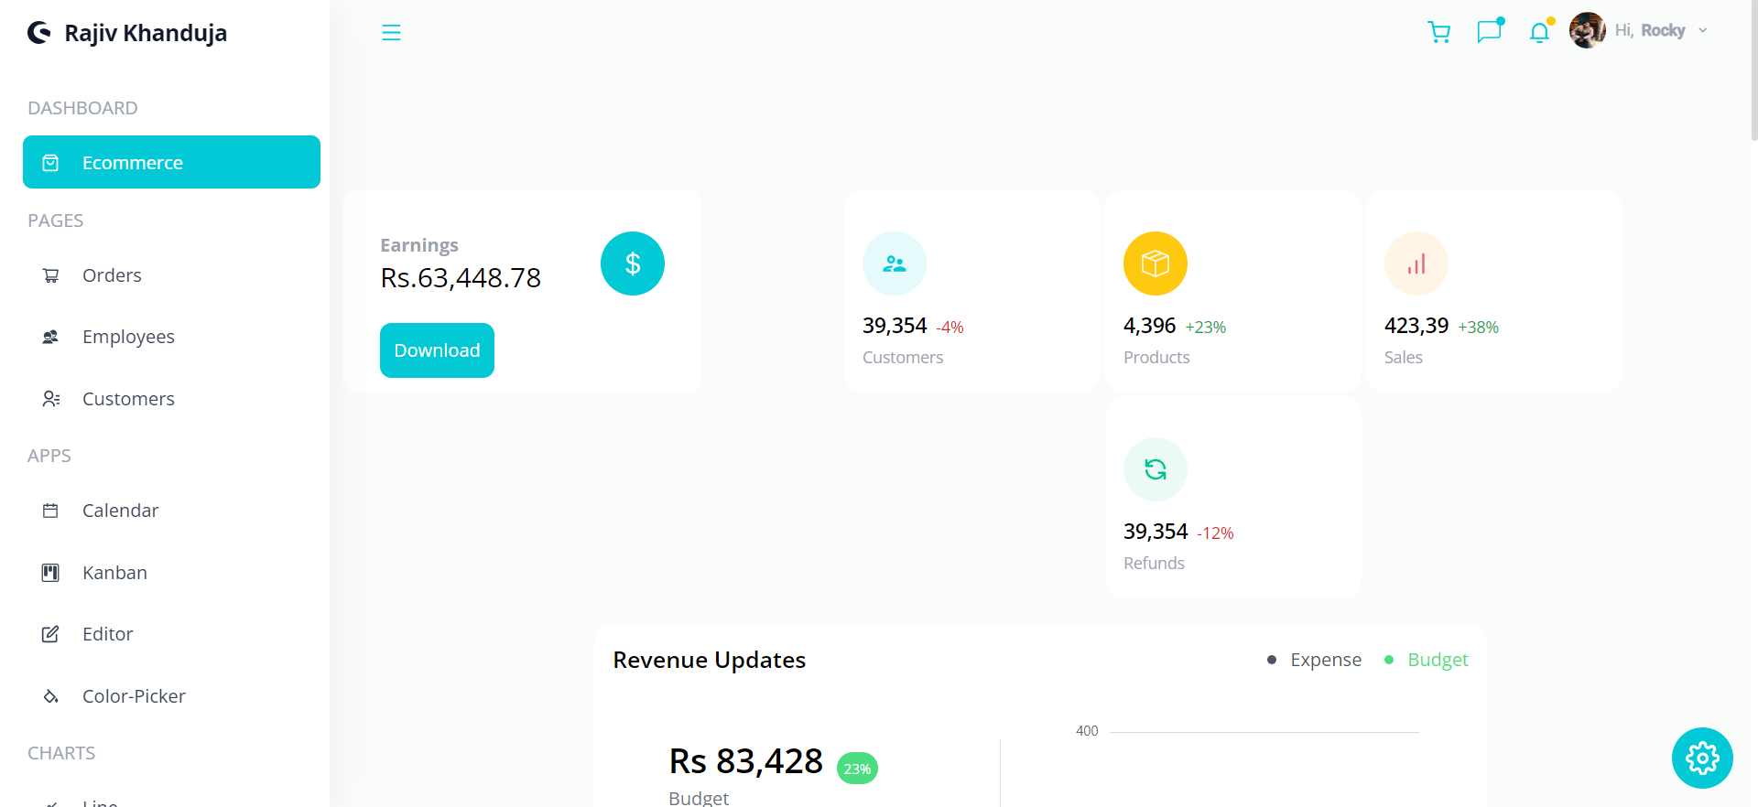The width and height of the screenshot is (1758, 807).
Task: Select Ecommerce in the sidebar
Action: tap(171, 162)
